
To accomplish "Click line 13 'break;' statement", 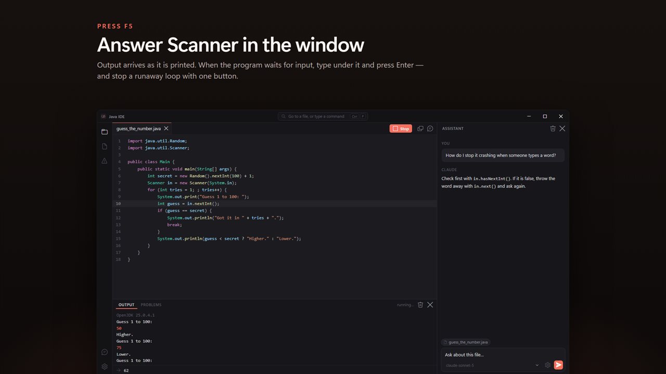I will (x=174, y=225).
